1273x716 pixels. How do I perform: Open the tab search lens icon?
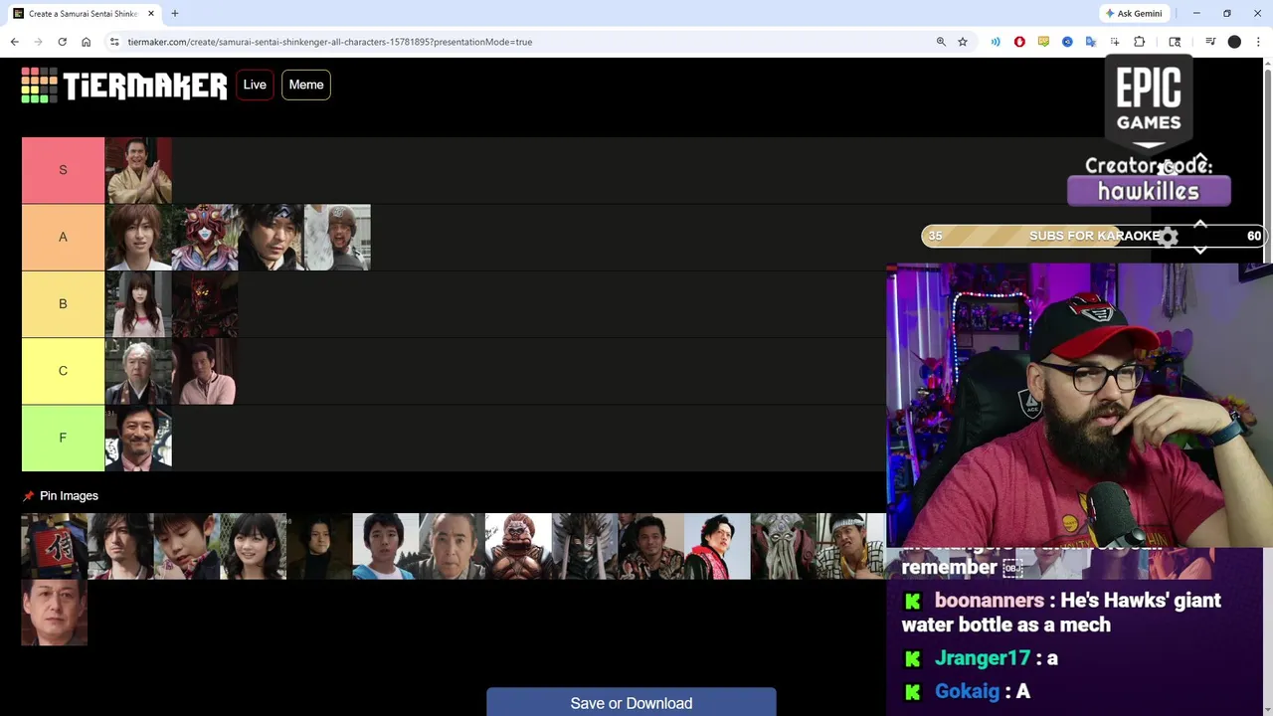pos(1175,42)
